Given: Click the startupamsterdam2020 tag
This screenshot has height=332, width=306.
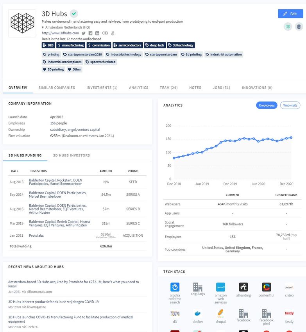Looking at the screenshot, I should click(83, 54).
